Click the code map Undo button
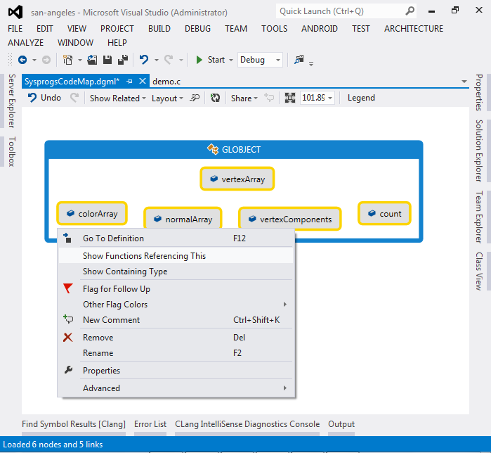This screenshot has width=491, height=453. pyautogui.click(x=44, y=98)
